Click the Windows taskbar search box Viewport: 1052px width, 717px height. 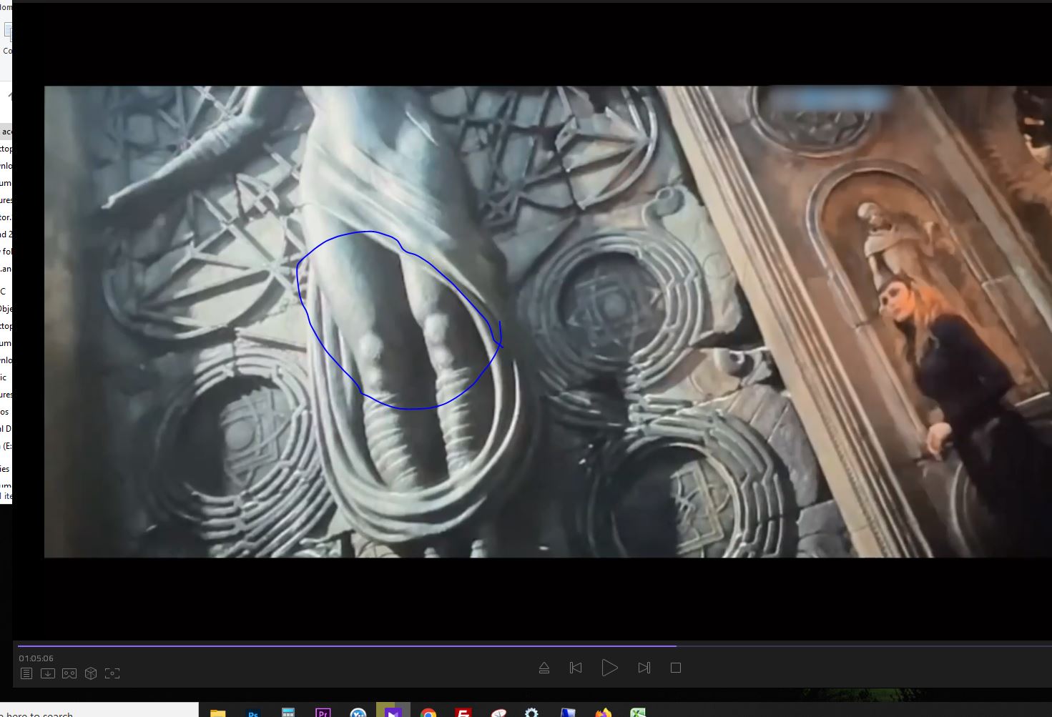(x=100, y=712)
